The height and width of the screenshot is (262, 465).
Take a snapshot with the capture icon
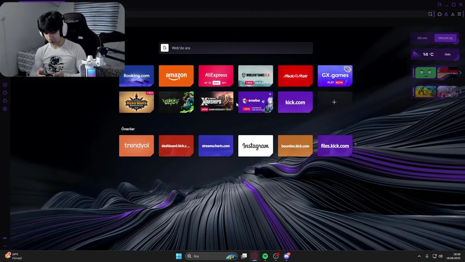click(430, 14)
